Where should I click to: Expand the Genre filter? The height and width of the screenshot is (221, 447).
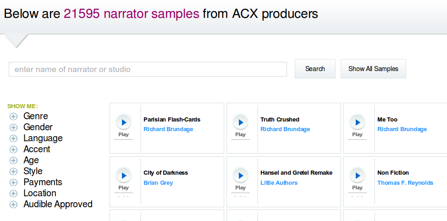14,116
